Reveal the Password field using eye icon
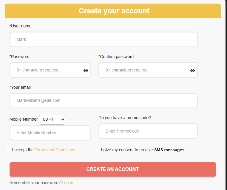Image resolution: width=227 pixels, height=190 pixels. 86,70
